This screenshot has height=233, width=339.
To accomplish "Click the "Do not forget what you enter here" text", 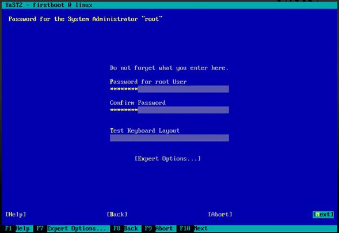I will coord(169,68).
